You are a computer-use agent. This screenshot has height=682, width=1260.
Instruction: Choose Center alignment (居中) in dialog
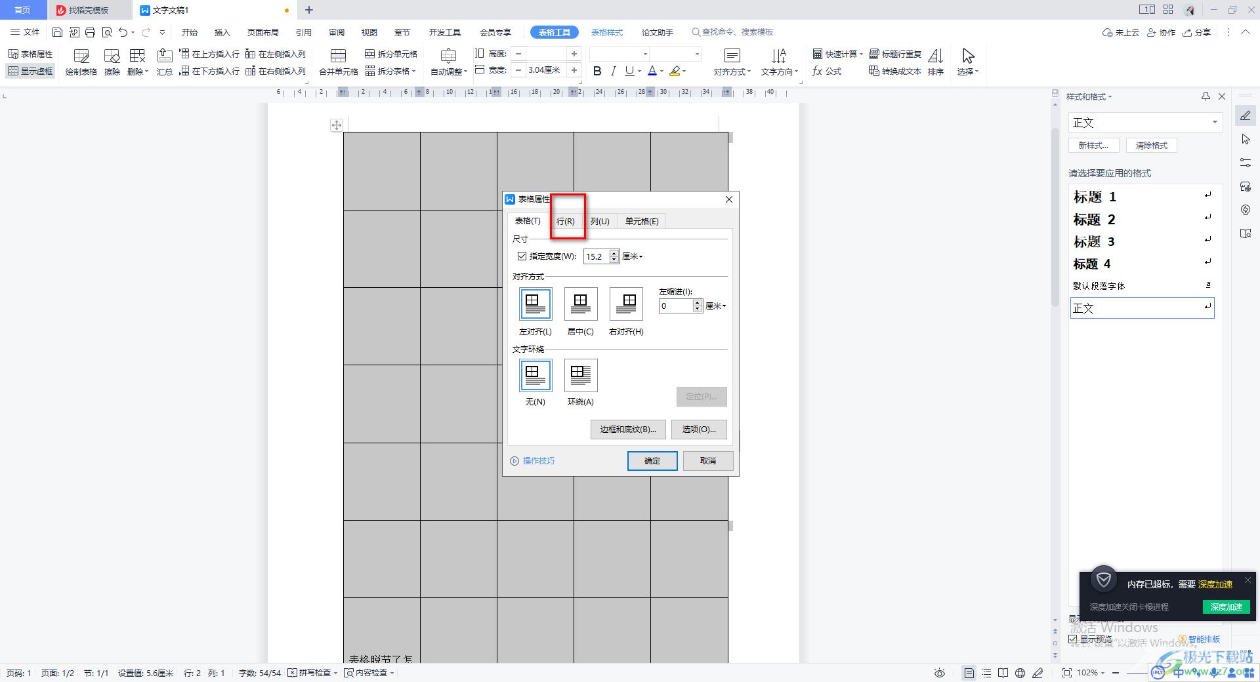(580, 304)
